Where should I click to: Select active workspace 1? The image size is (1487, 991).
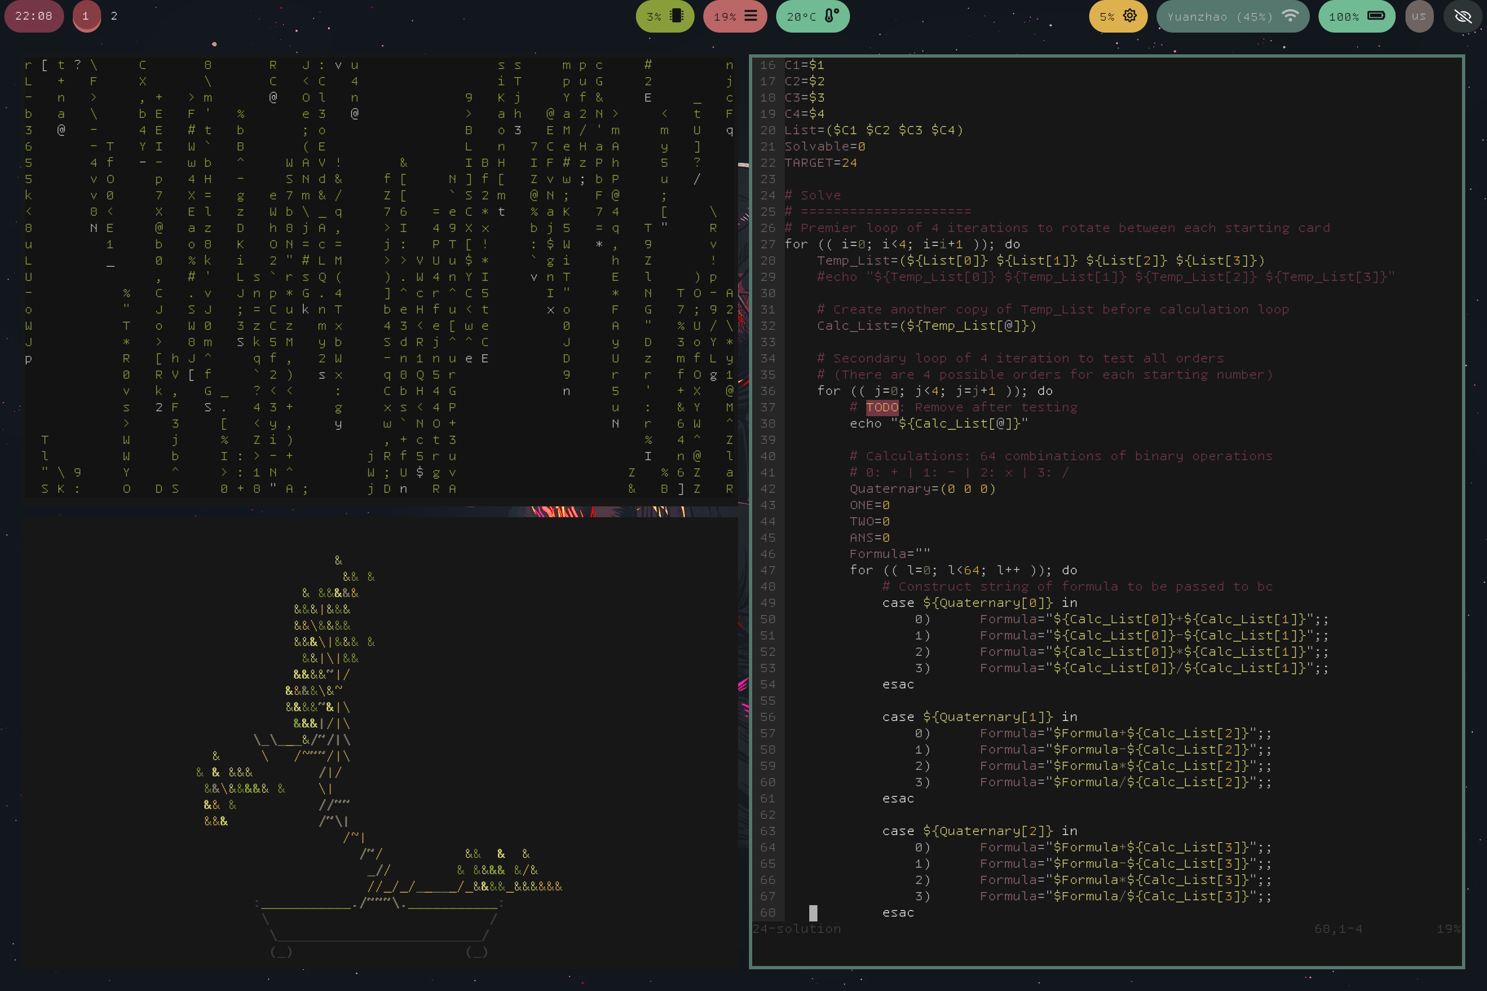[x=86, y=16]
